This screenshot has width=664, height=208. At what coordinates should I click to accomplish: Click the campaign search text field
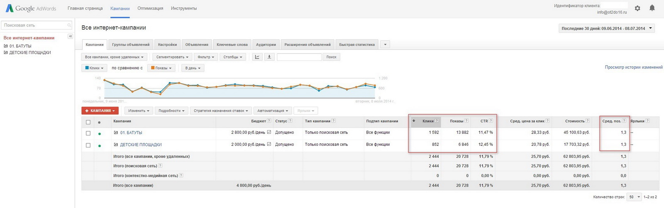[299, 57]
